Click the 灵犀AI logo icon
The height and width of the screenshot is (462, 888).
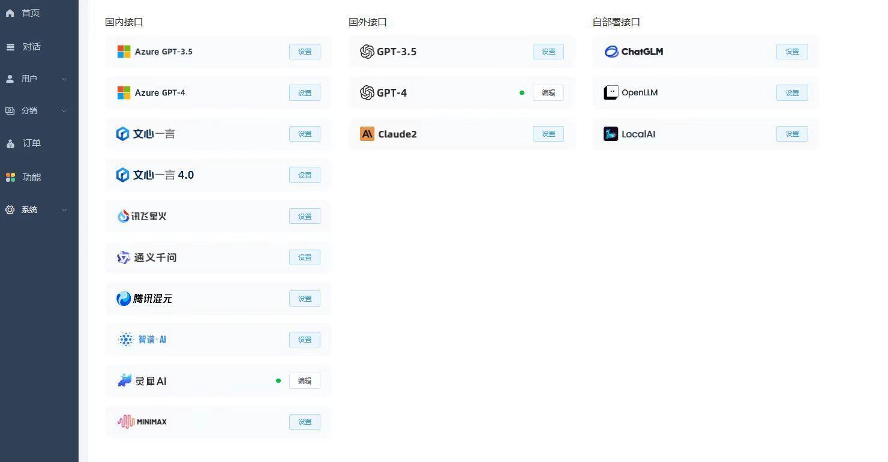pos(124,380)
